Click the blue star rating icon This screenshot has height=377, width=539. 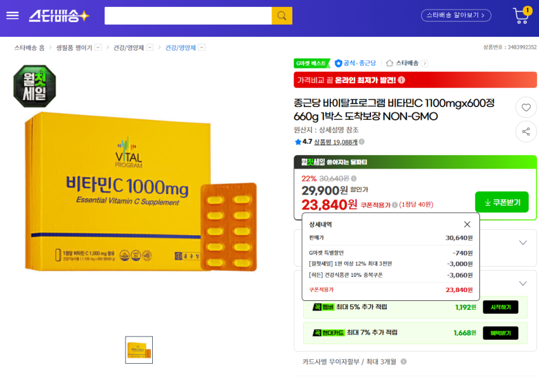click(298, 142)
